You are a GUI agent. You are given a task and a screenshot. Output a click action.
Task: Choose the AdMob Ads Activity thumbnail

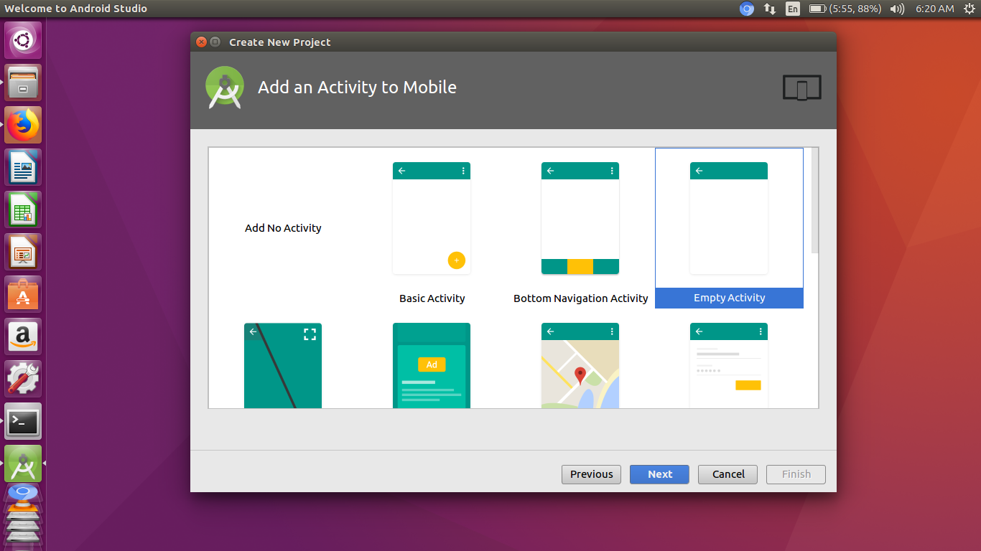click(432, 365)
